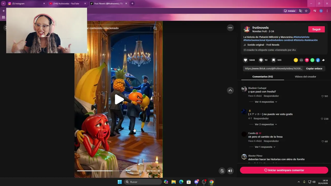This screenshot has height=186, width=331.
Task: Open Alexter Pérez's profile picture
Action: pos(244,157)
